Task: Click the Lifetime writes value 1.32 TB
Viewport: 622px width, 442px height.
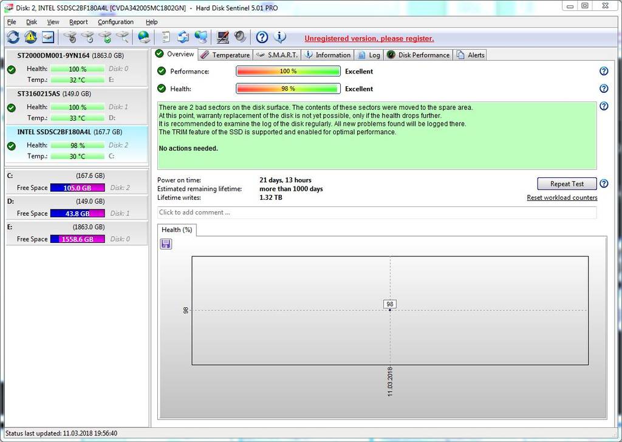Action: point(270,197)
